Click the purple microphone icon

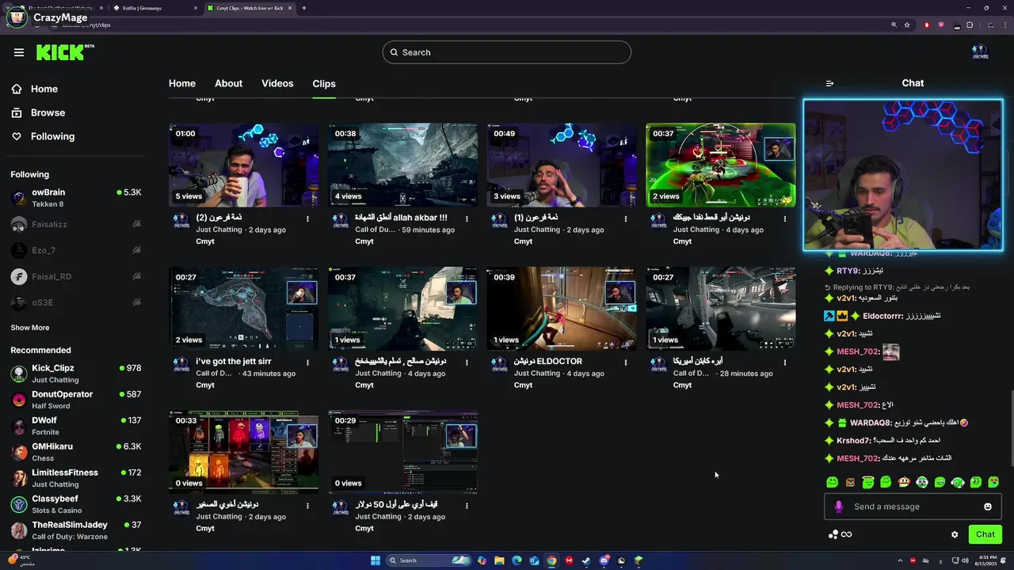(x=839, y=507)
